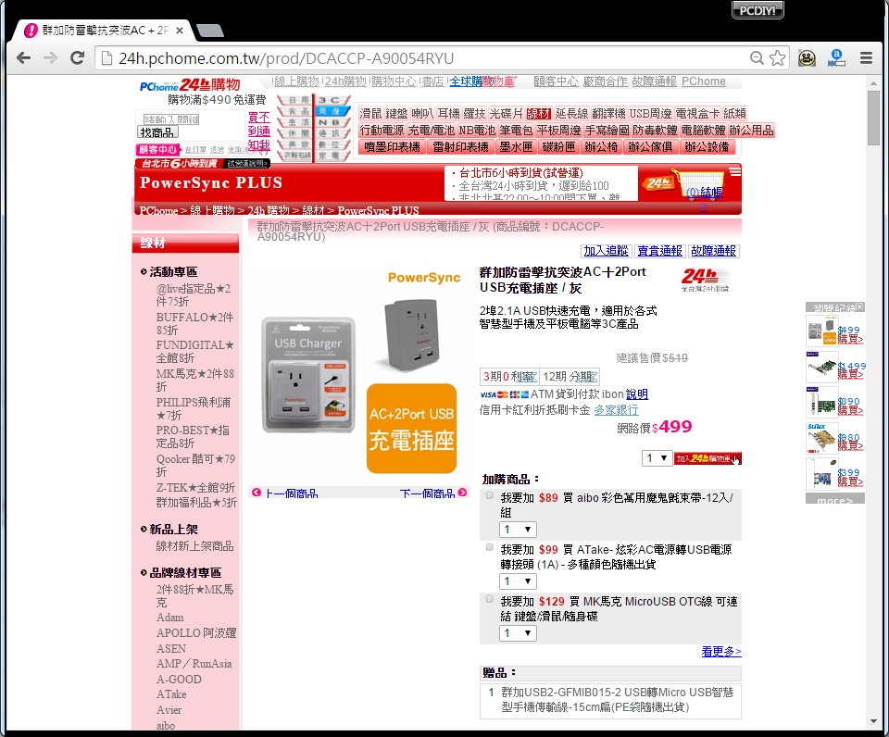Click the 12期分期 installment option
Screen dimensions: 889x737
click(570, 377)
